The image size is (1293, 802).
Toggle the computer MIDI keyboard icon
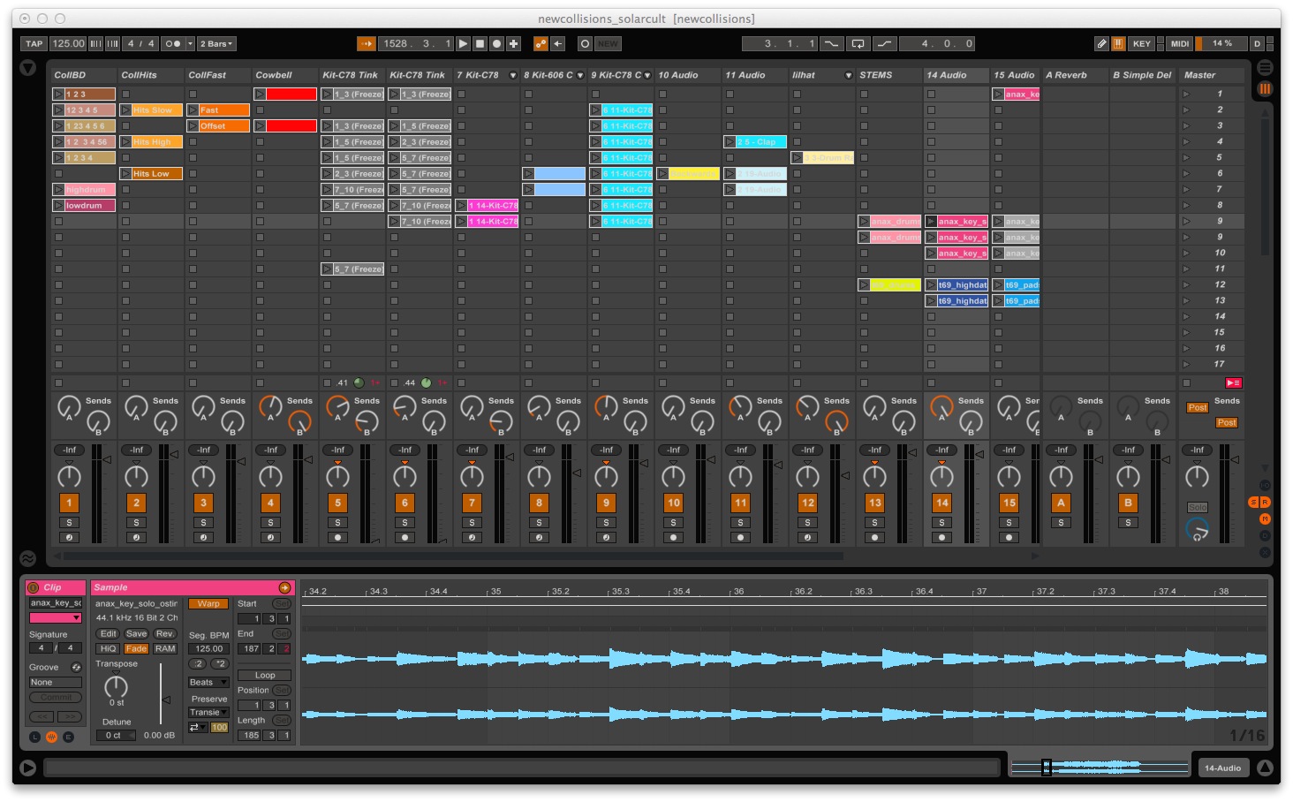(x=1118, y=43)
